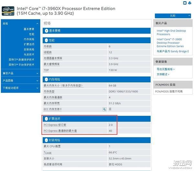Click the TDP label
194x171 pixels.
pyautogui.click(x=46, y=70)
